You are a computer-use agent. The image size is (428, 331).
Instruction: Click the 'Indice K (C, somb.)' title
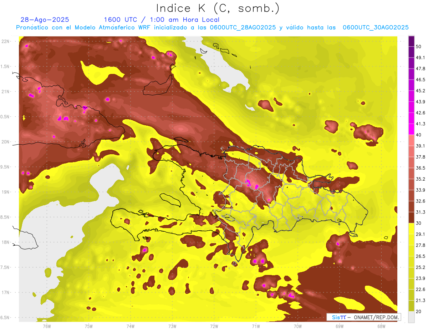[x=218, y=8]
